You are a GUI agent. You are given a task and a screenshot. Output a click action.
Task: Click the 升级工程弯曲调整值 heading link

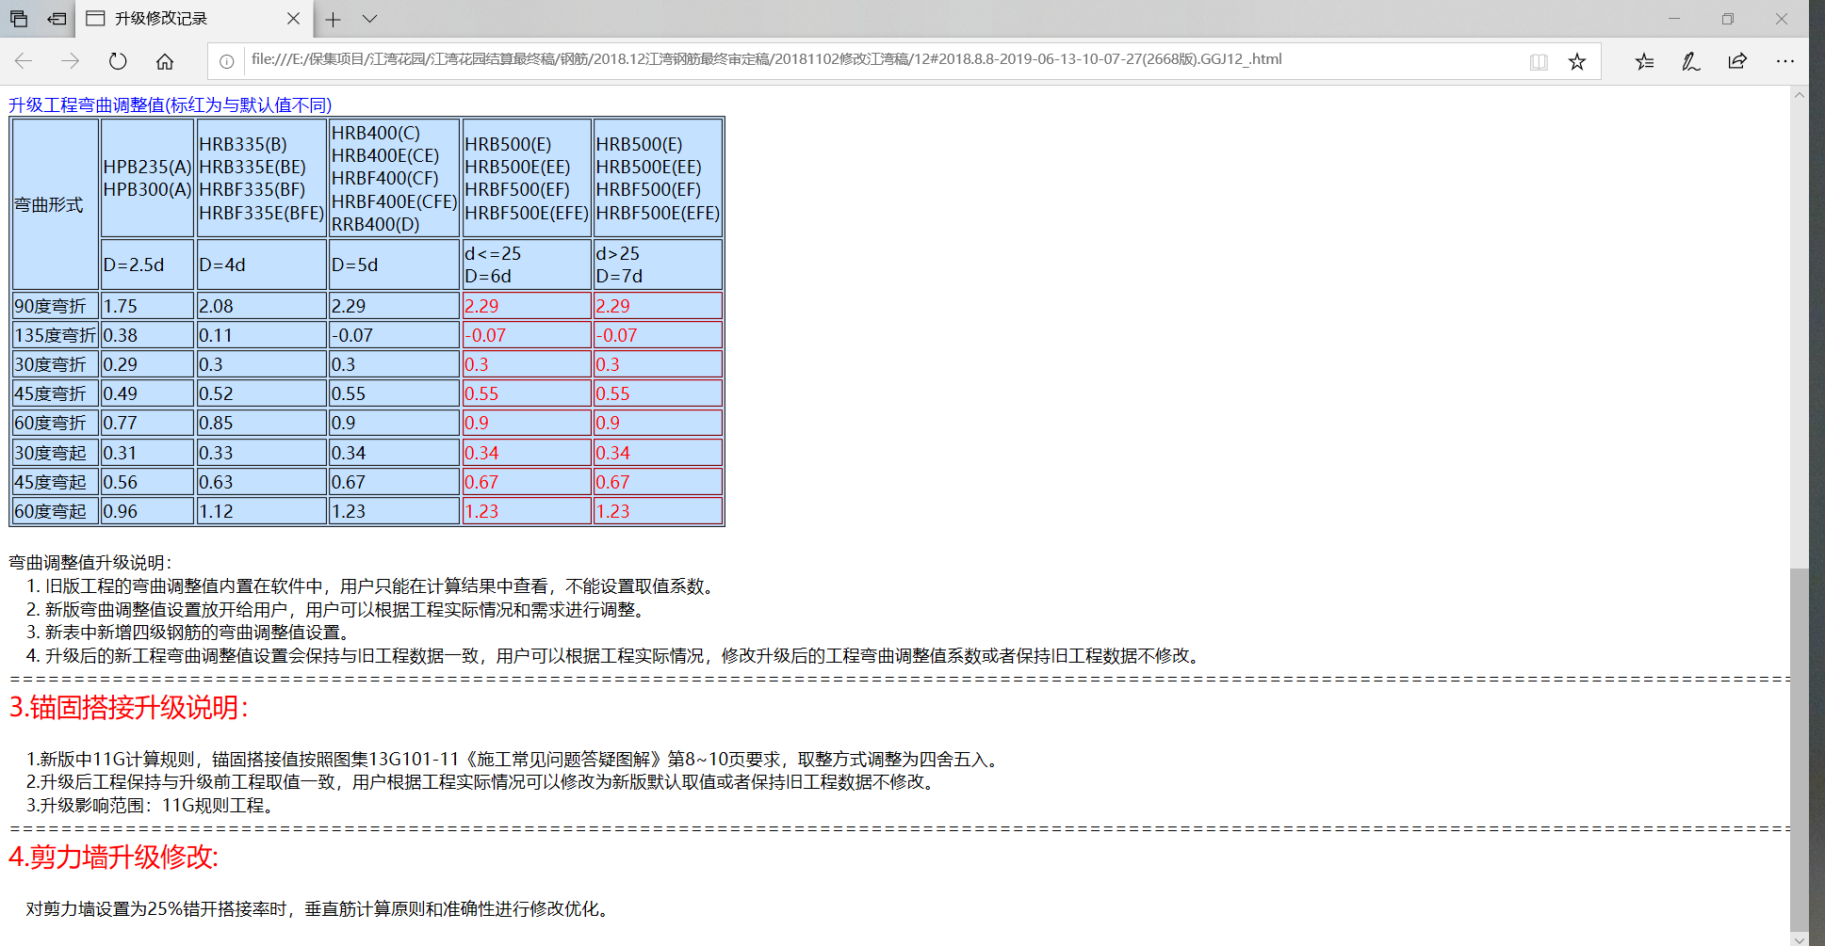pos(171,104)
